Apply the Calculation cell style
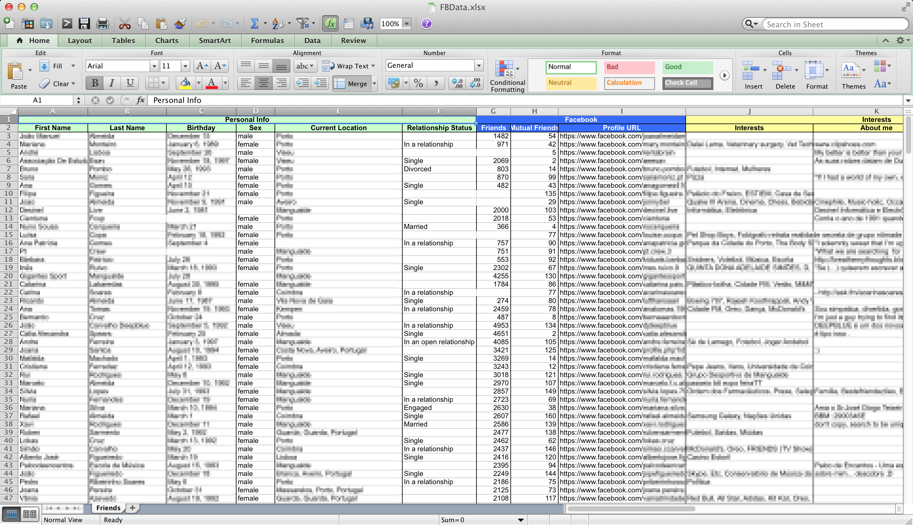This screenshot has width=913, height=525. [x=629, y=83]
